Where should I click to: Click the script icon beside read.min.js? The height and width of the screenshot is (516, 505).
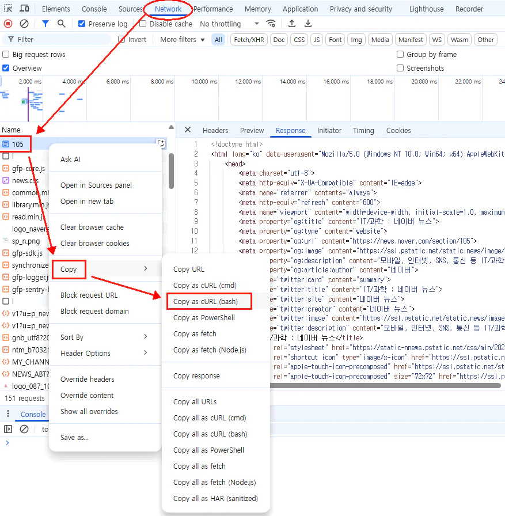[x=6, y=217]
